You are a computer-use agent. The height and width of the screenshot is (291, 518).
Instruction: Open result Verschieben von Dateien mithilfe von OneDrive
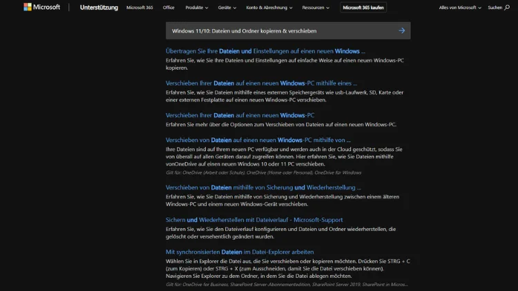(258, 140)
